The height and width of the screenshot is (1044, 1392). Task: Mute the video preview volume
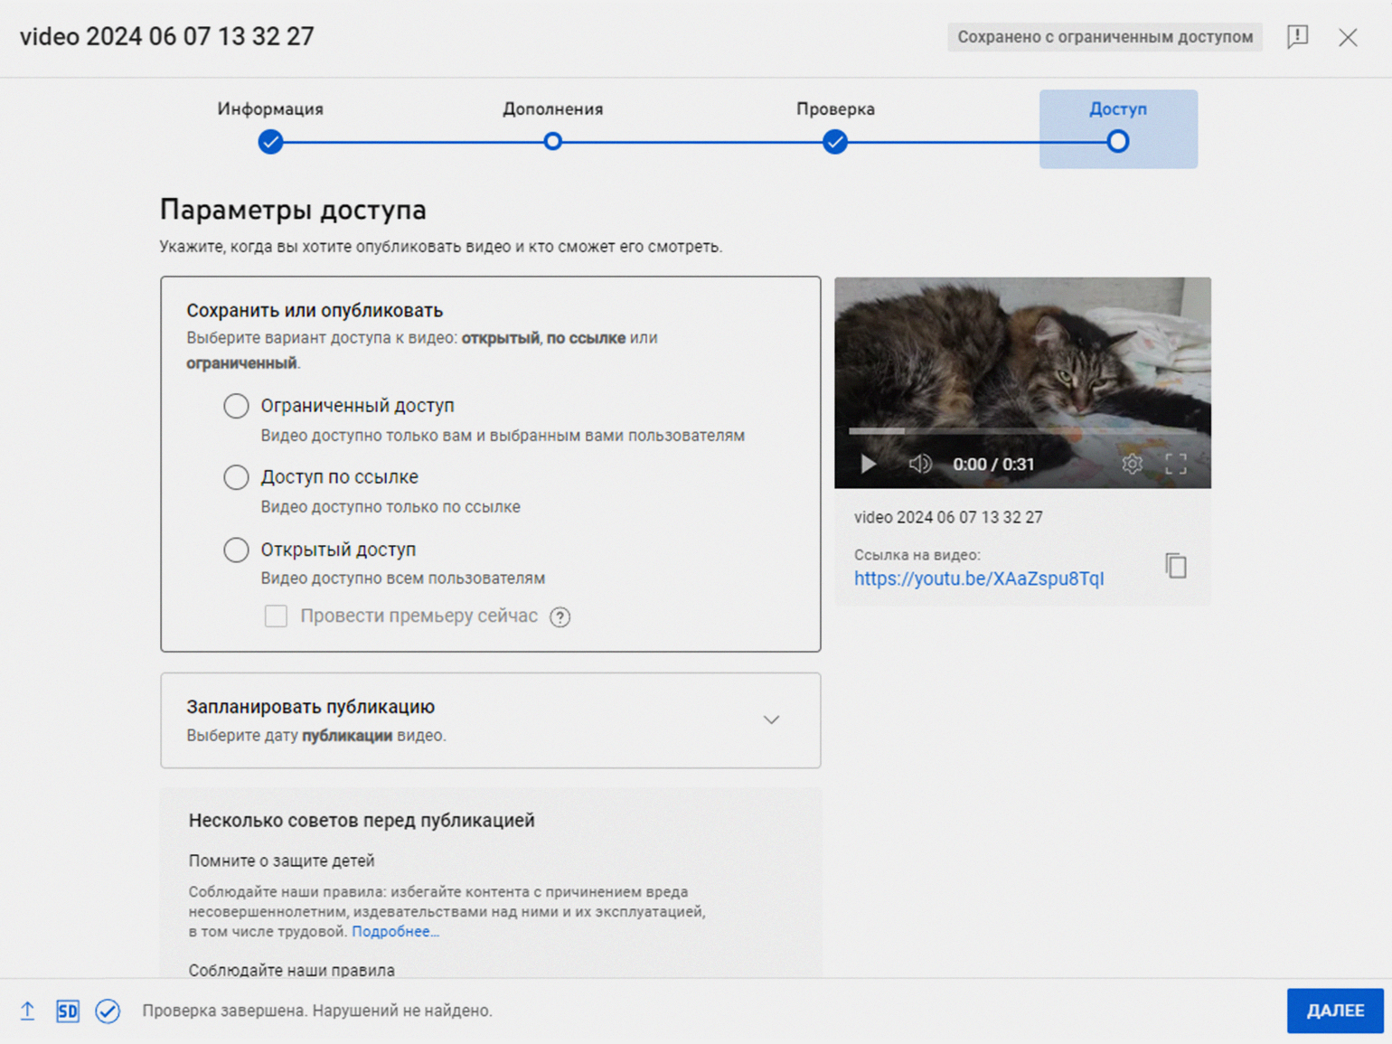(x=919, y=464)
